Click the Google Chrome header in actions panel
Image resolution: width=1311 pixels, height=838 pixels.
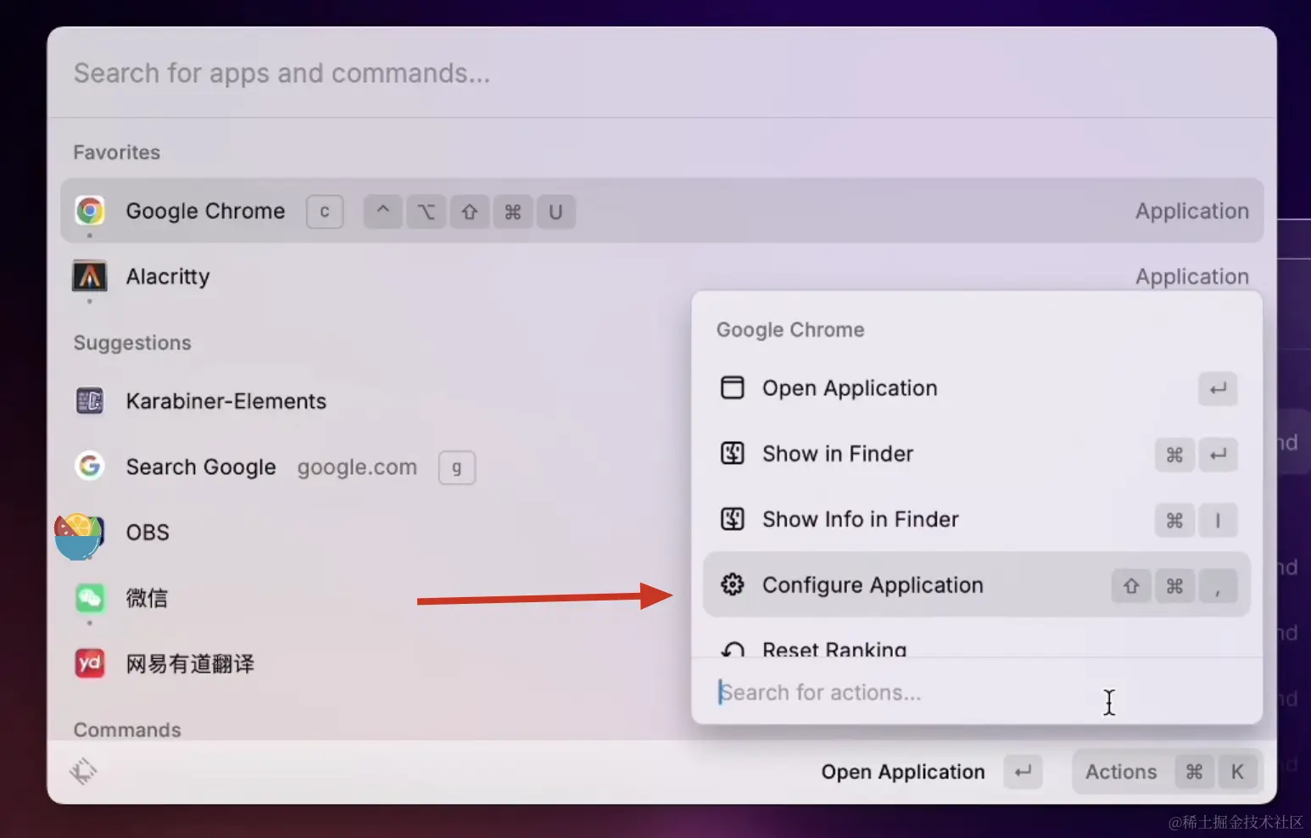(x=790, y=329)
